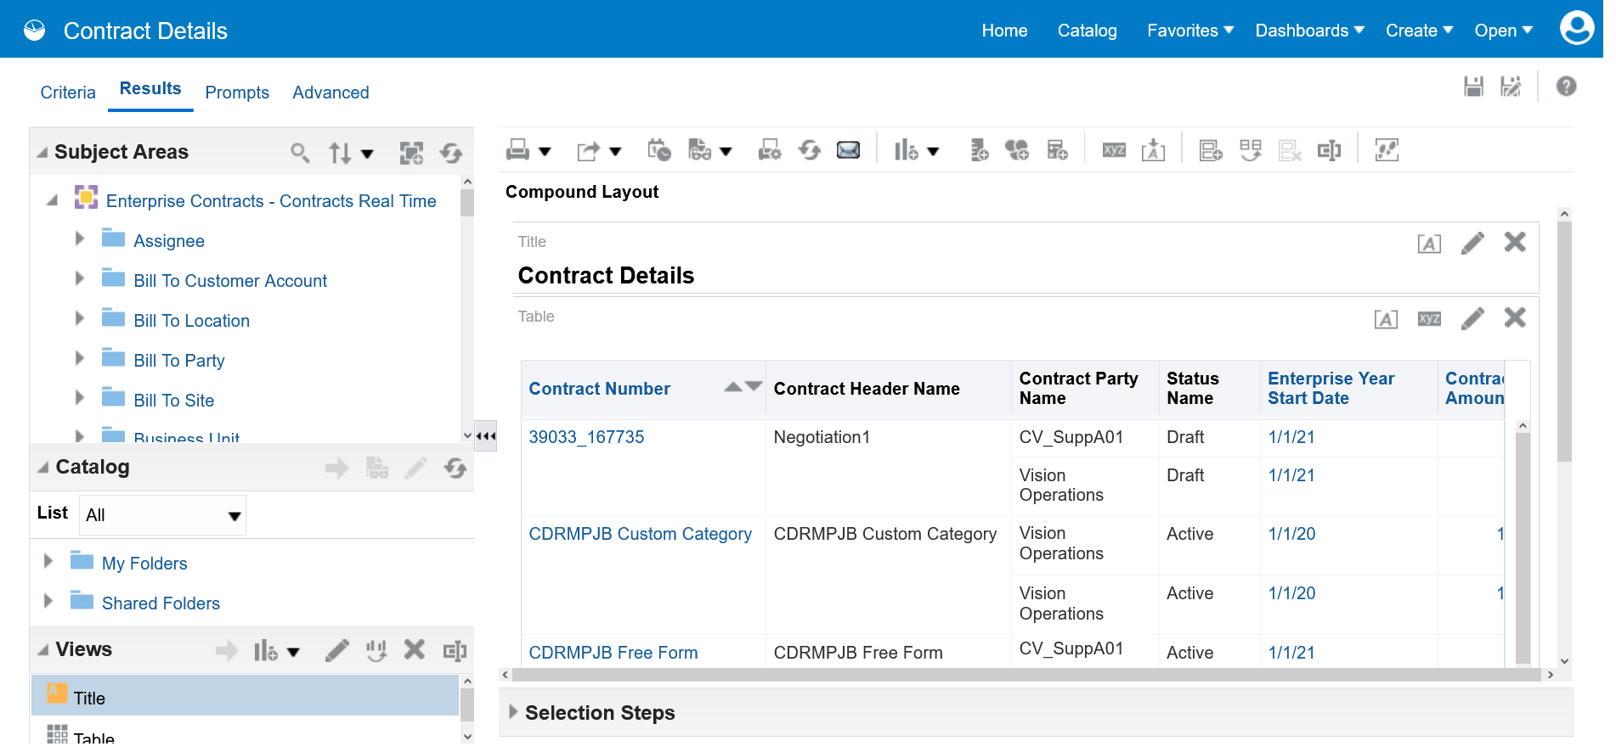Collapse the left pane with splitter arrows
The width and height of the screenshot is (1616, 752).
point(485,436)
